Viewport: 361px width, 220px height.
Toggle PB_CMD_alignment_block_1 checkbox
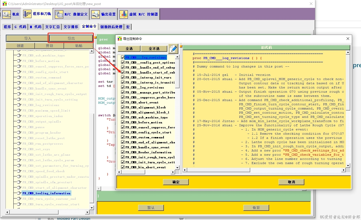[123, 112]
